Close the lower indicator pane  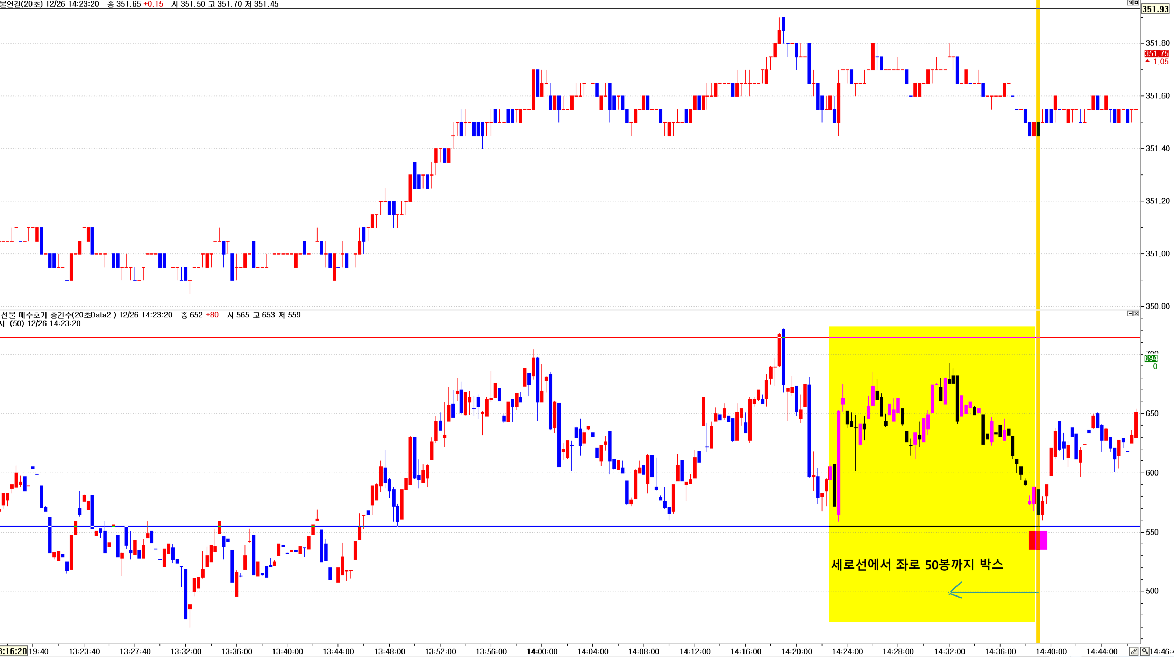point(1136,313)
